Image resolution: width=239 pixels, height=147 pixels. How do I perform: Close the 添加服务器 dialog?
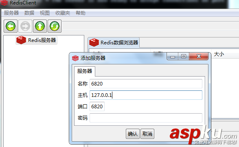click(x=199, y=57)
